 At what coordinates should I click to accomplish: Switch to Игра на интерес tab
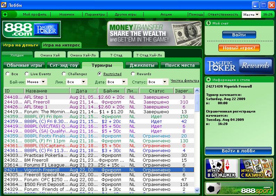(61, 45)
